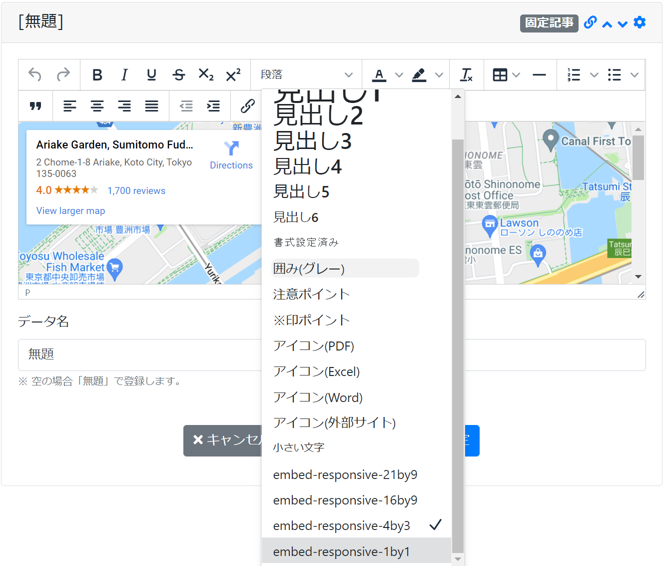Open the text color dropdown arrow

point(400,74)
